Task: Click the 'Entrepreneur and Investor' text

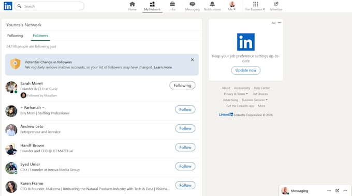Action: coord(40,132)
